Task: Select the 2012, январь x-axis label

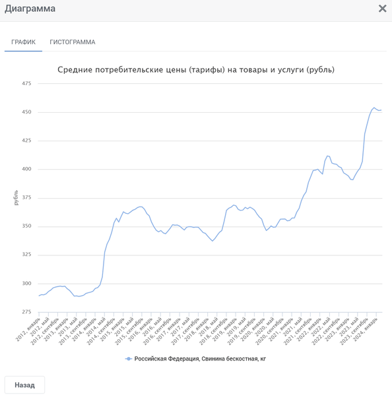Action: [28, 329]
